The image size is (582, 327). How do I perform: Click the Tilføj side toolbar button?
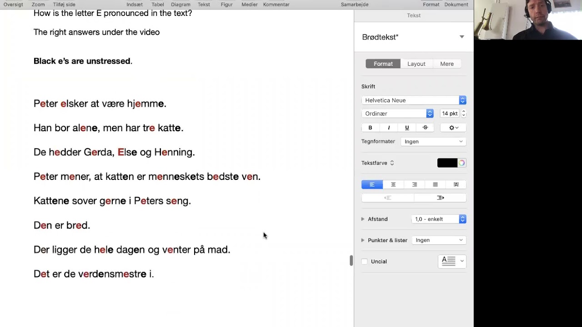pos(64,5)
